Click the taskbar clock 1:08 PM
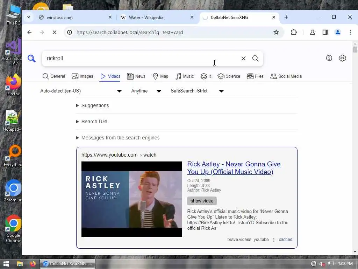 click(345, 264)
